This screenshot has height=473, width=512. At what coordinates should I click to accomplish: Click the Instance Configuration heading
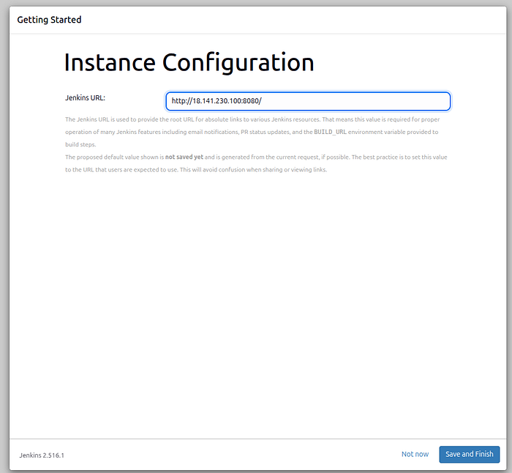[x=189, y=62]
